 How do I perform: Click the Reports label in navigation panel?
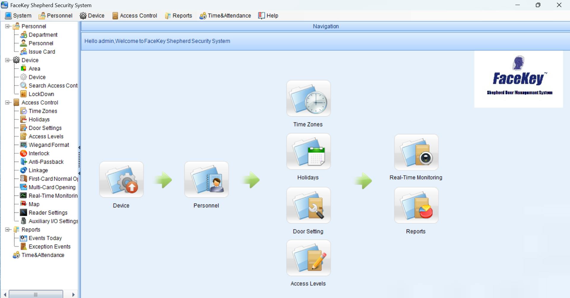[x=416, y=231]
